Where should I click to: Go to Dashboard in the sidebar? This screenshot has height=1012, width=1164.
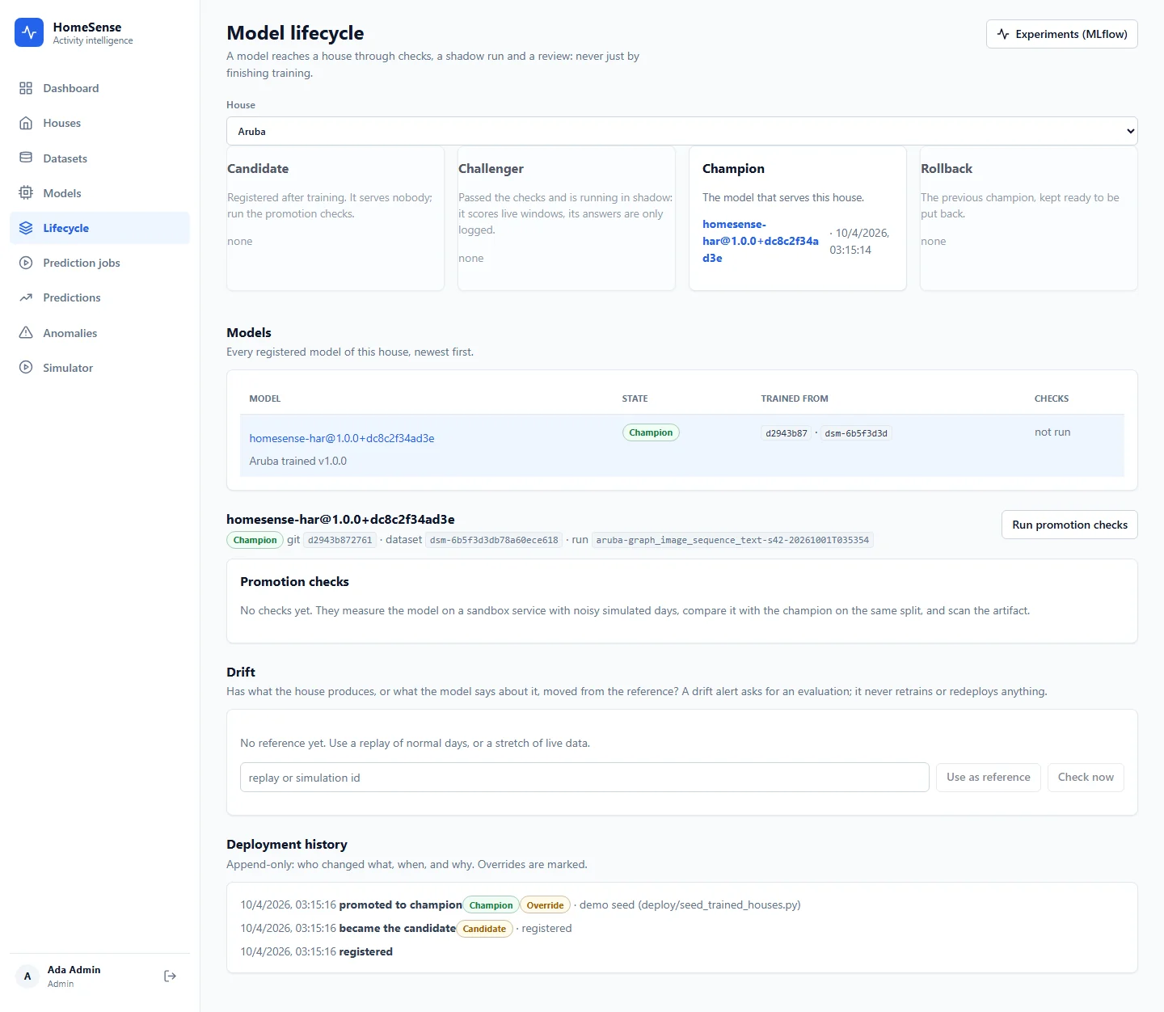coord(99,88)
